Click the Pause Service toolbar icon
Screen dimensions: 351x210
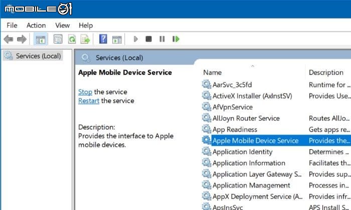pyautogui.click(x=162, y=39)
